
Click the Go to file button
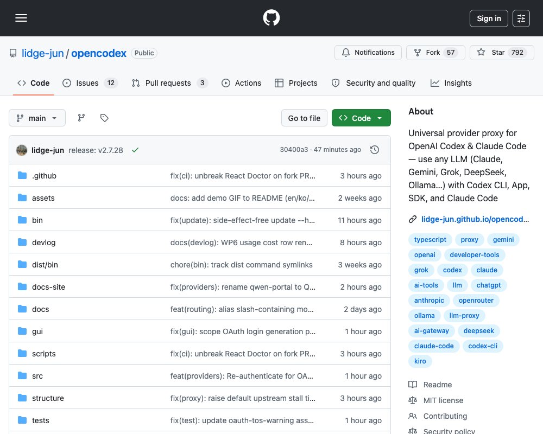point(304,118)
